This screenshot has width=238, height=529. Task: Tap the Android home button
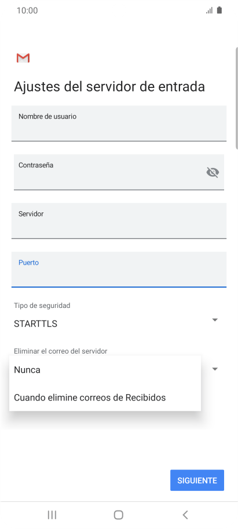(119, 515)
